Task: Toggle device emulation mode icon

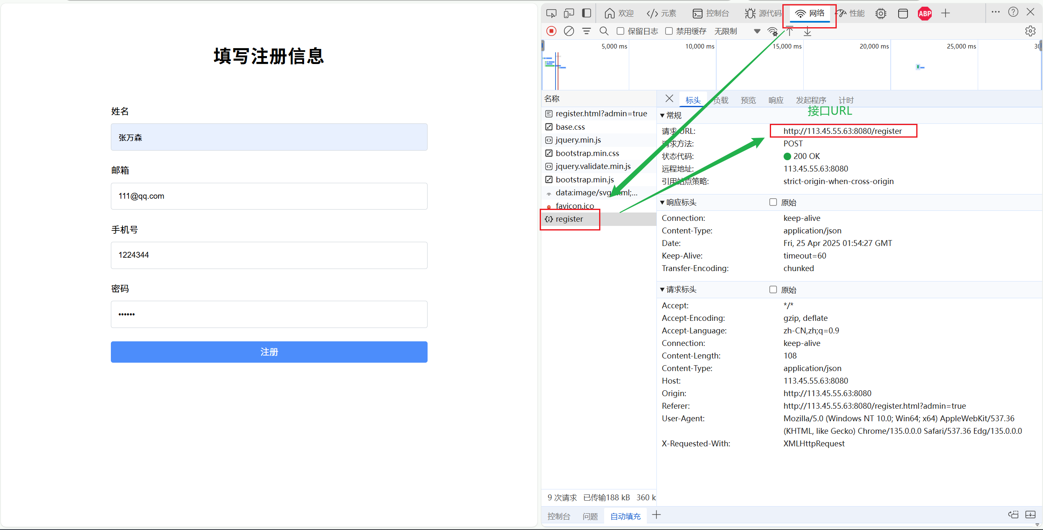Action: (569, 13)
